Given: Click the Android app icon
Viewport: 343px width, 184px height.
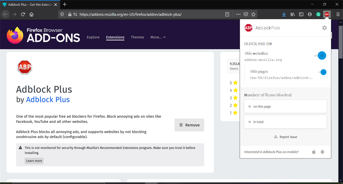Looking at the screenshot, I should tap(322, 152).
